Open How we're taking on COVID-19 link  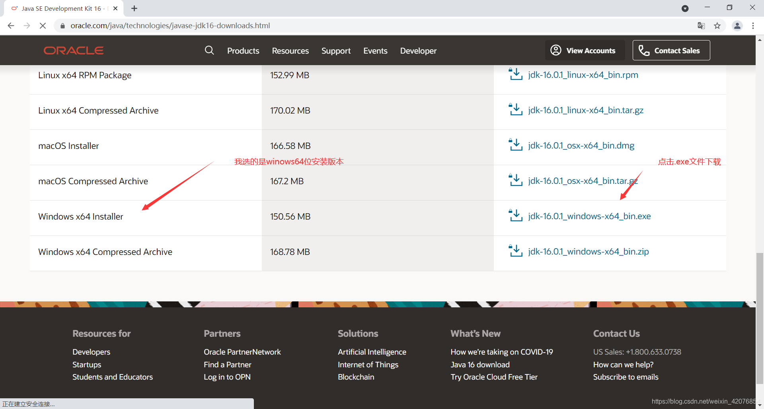click(502, 352)
